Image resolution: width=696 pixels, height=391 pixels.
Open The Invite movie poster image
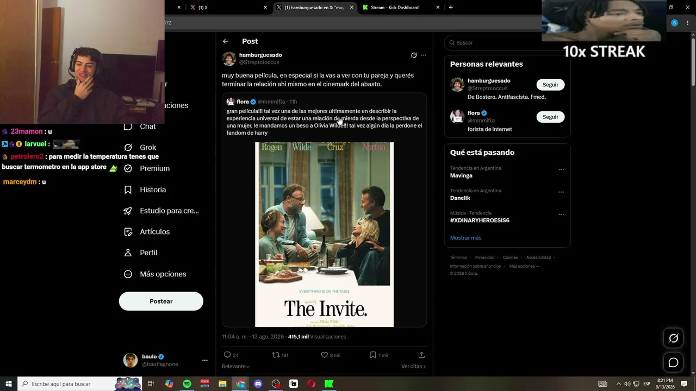324,235
